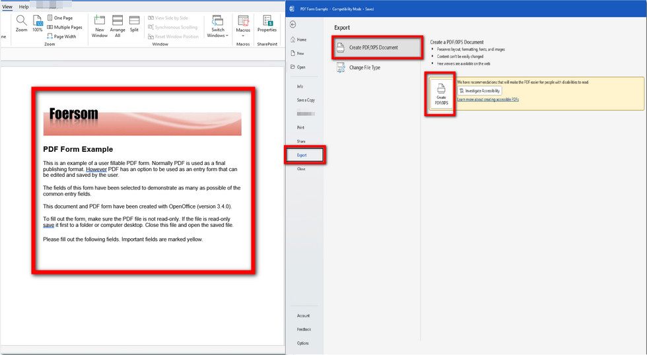
Task: Click the Zoom magnifier icon
Action: [x=22, y=22]
